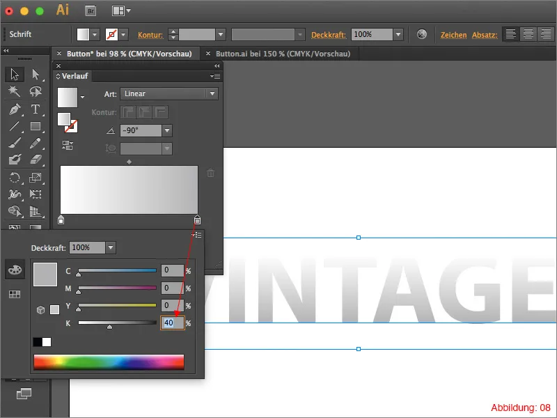The height and width of the screenshot is (418, 557).
Task: Click the reverse gradient icon
Action: point(68,145)
